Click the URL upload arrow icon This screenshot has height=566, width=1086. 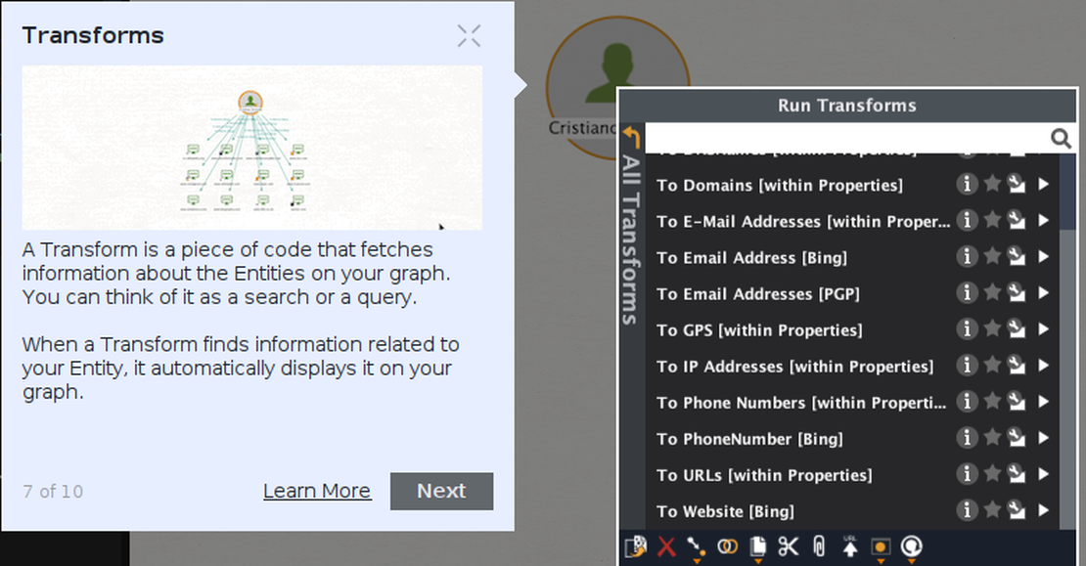(849, 546)
